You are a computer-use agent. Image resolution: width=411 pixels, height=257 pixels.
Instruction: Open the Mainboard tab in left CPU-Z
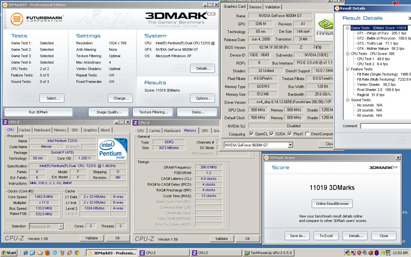[x=42, y=130]
